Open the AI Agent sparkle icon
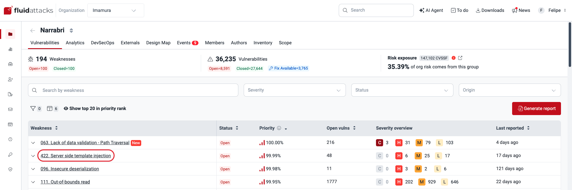Viewport: 572px width, 190px height. [x=422, y=10]
